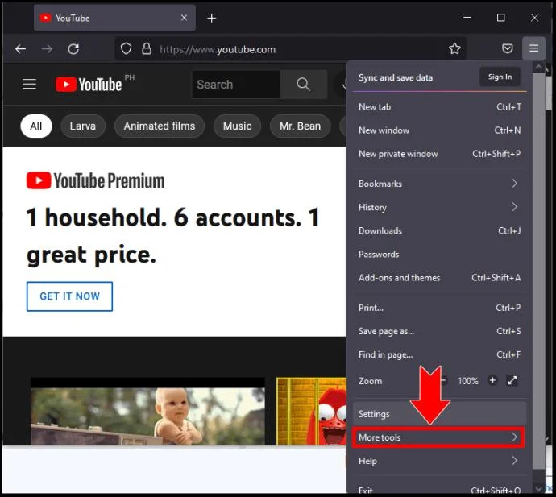Image resolution: width=556 pixels, height=497 pixels.
Task: Click the GET IT NOW button
Action: 69,296
